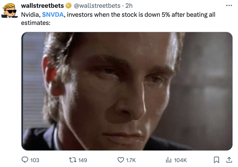The image size is (238, 167).
Task: Open the reply comment icon
Action: point(25,160)
